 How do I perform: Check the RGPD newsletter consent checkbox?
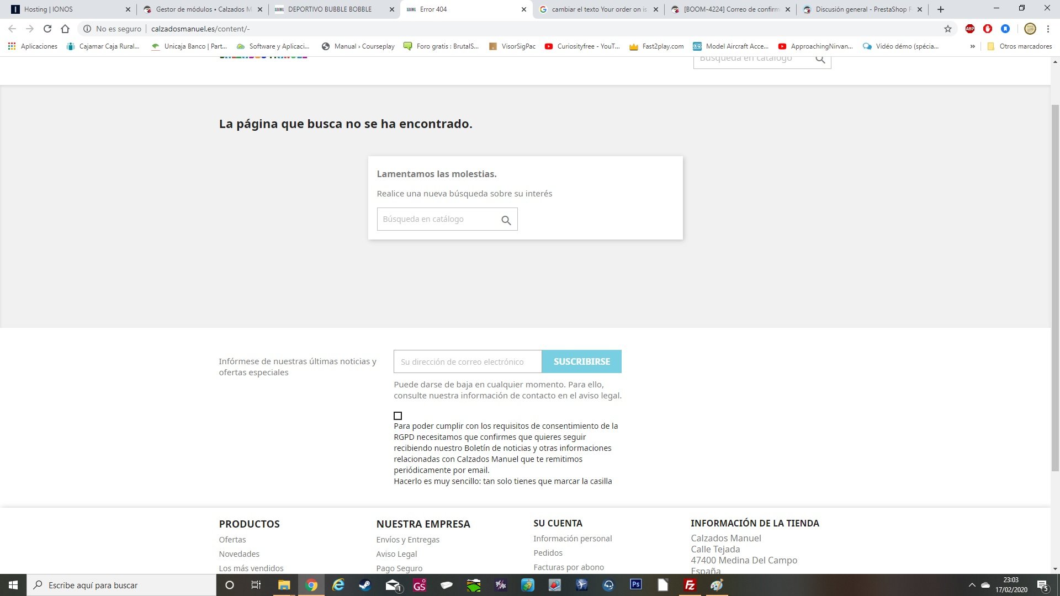[x=397, y=416]
